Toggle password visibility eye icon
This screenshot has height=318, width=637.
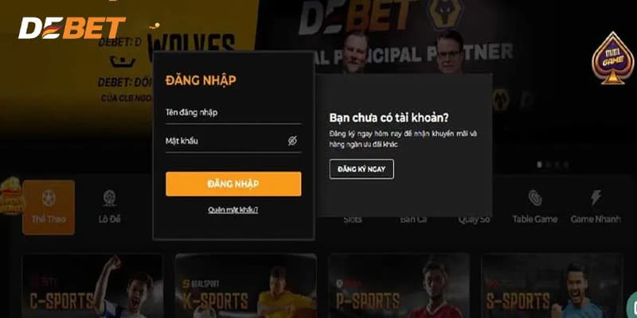point(292,141)
